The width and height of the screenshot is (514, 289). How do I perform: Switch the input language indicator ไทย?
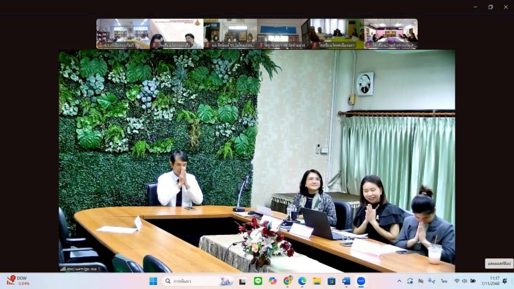coord(444,281)
